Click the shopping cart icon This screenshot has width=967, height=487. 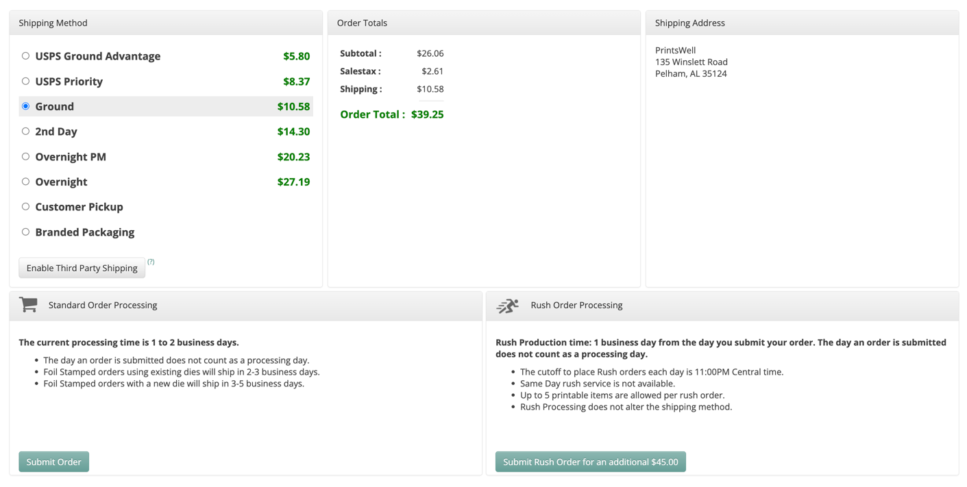[28, 305]
